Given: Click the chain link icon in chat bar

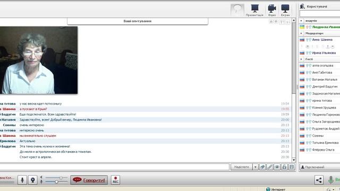Looking at the screenshot, I should pyautogui.click(x=269, y=167).
